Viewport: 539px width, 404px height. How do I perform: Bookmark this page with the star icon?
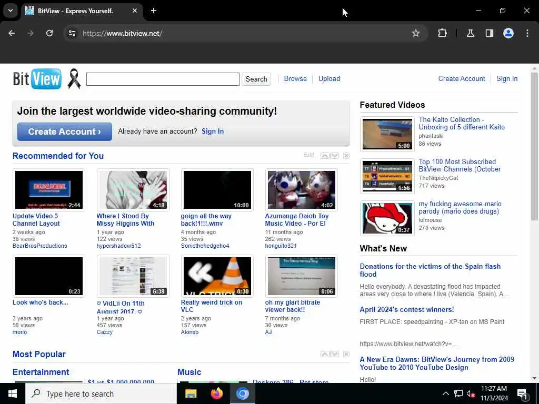coord(416,33)
